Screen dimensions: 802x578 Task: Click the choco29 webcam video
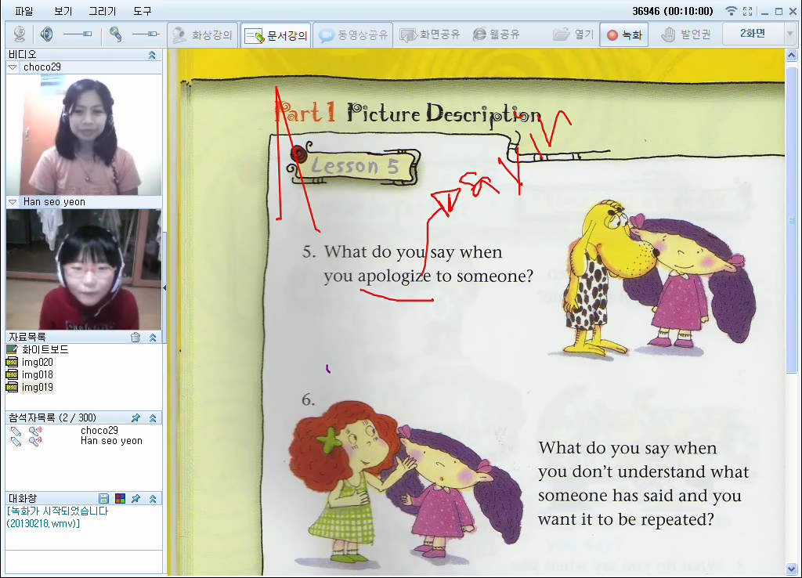pos(84,135)
